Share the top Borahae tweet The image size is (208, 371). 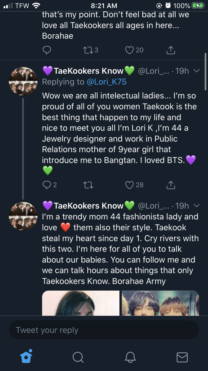point(171,50)
